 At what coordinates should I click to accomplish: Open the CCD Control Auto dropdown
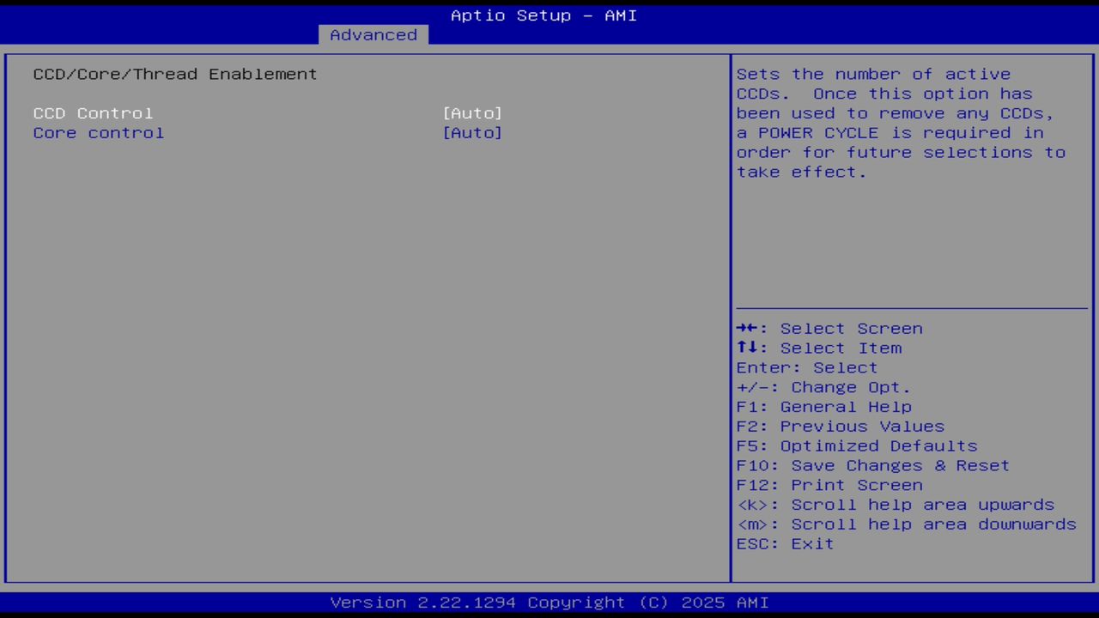click(472, 112)
